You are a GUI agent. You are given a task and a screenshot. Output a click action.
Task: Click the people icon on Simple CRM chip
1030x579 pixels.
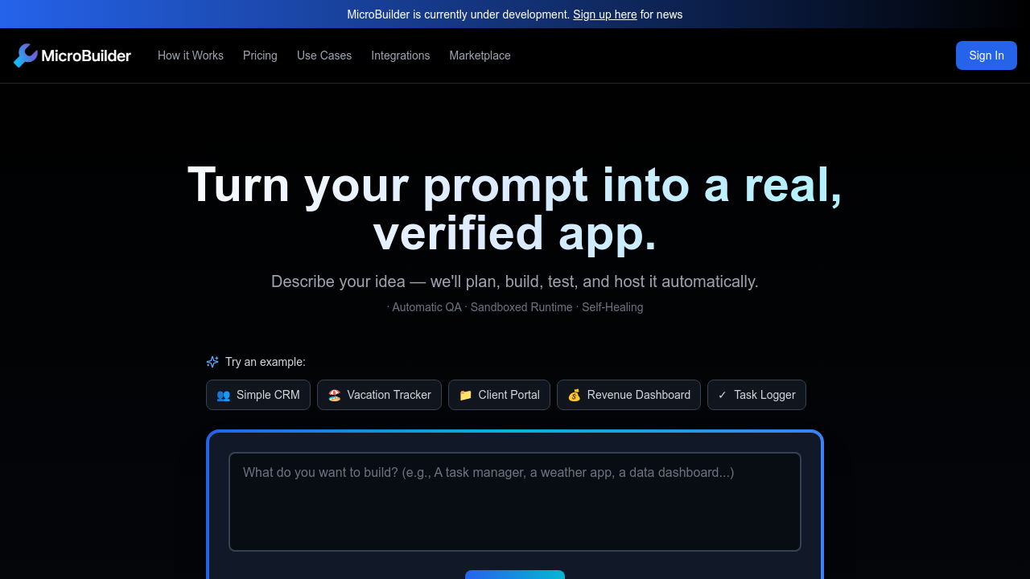pyautogui.click(x=223, y=395)
